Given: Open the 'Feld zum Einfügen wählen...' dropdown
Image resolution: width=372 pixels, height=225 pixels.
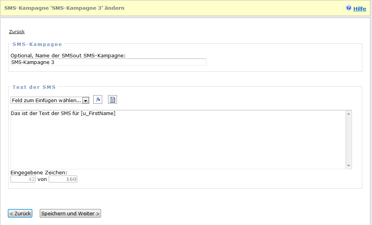Looking at the screenshot, I should [x=50, y=100].
